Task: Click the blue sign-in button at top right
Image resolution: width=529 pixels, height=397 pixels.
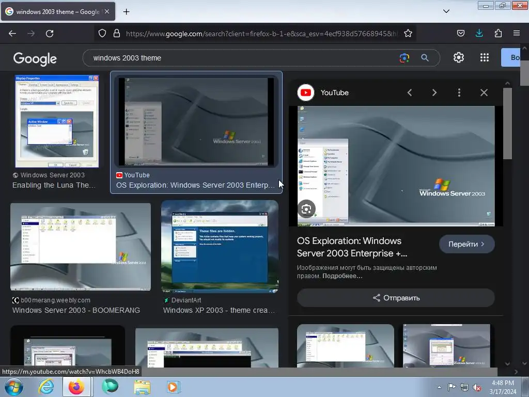Action: [510, 57]
